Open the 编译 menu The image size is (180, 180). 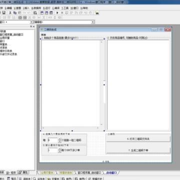[x=56, y=8]
